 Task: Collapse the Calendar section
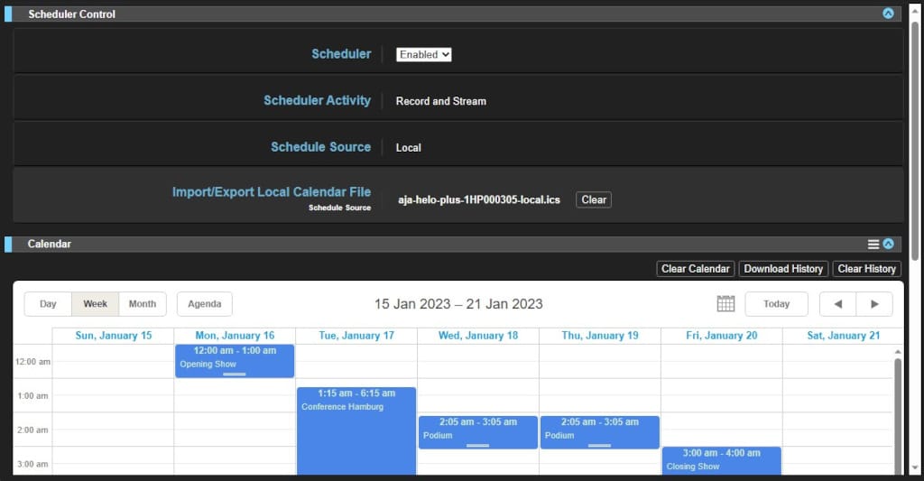[x=888, y=245]
